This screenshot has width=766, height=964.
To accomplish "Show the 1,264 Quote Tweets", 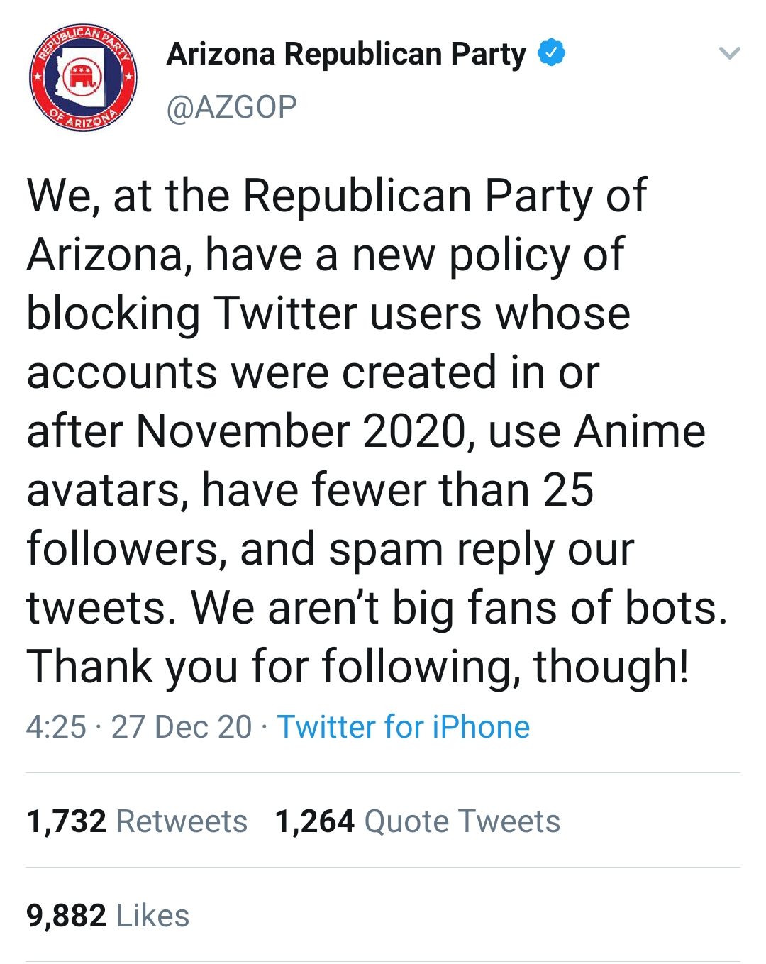I will coord(417,821).
